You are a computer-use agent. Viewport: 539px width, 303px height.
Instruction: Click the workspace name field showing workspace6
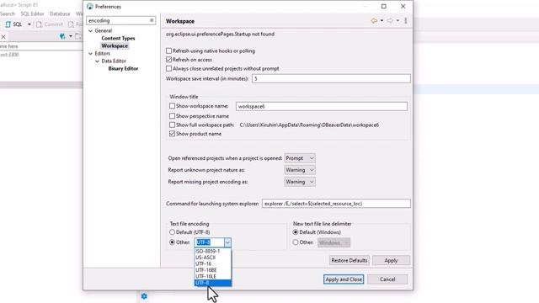tap(322, 107)
